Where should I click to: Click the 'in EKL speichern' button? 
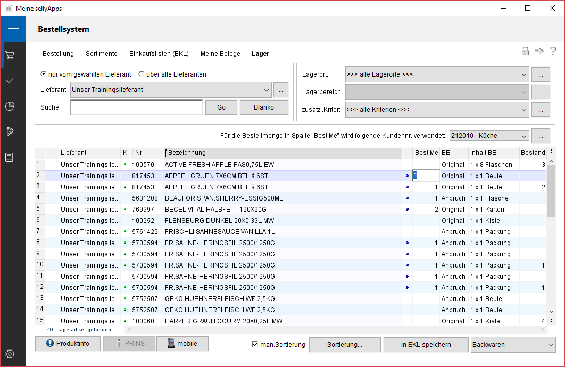(426, 345)
